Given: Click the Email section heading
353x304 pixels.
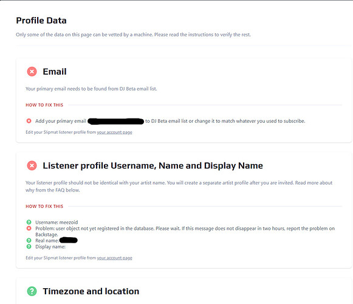Looking at the screenshot, I should 55,72.
